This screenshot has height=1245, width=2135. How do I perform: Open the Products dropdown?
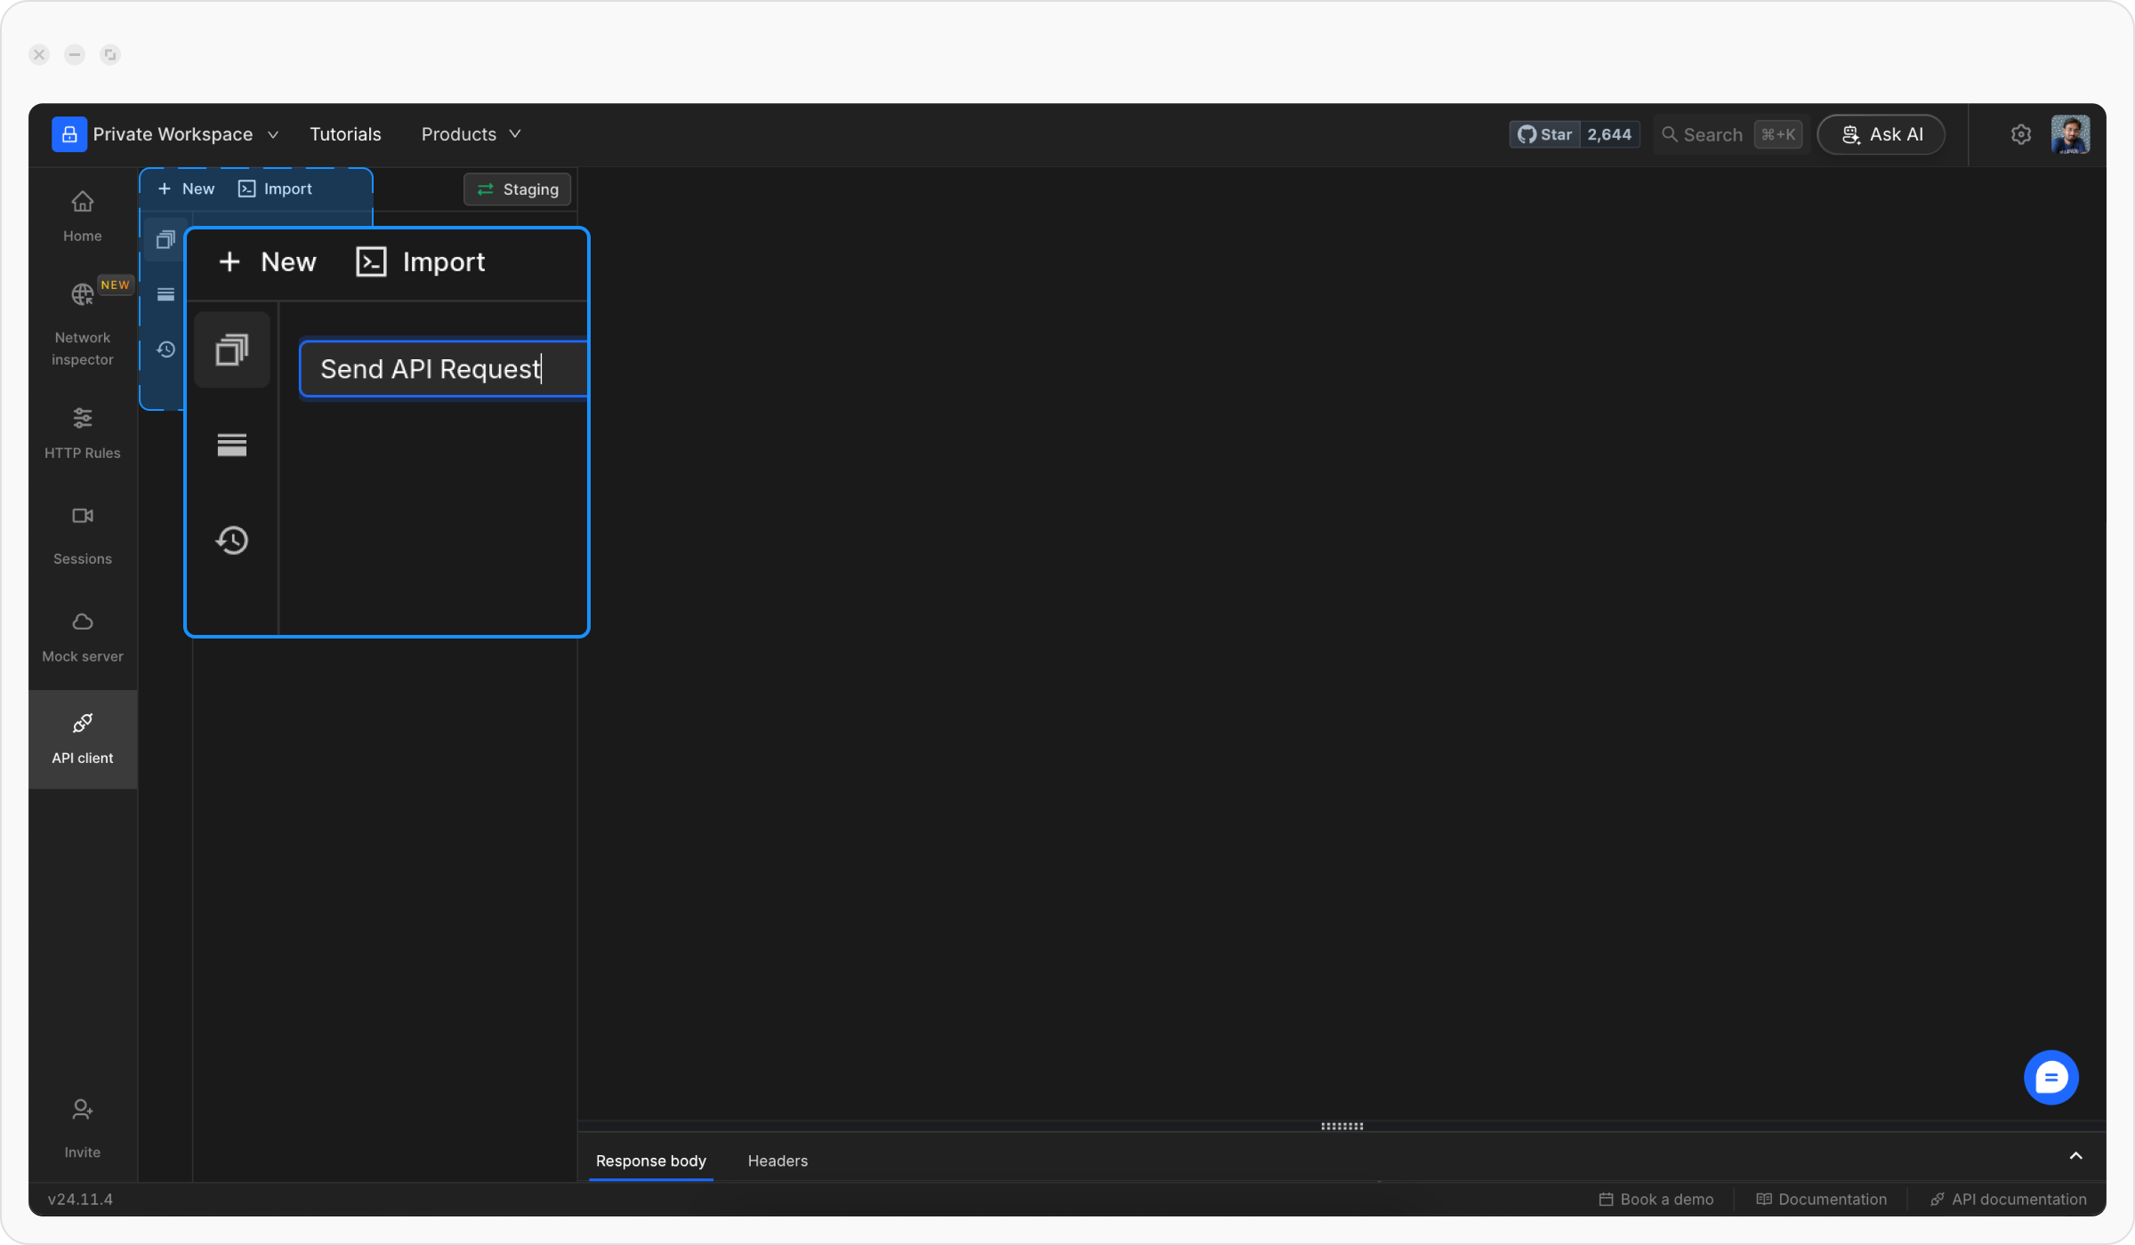[471, 134]
